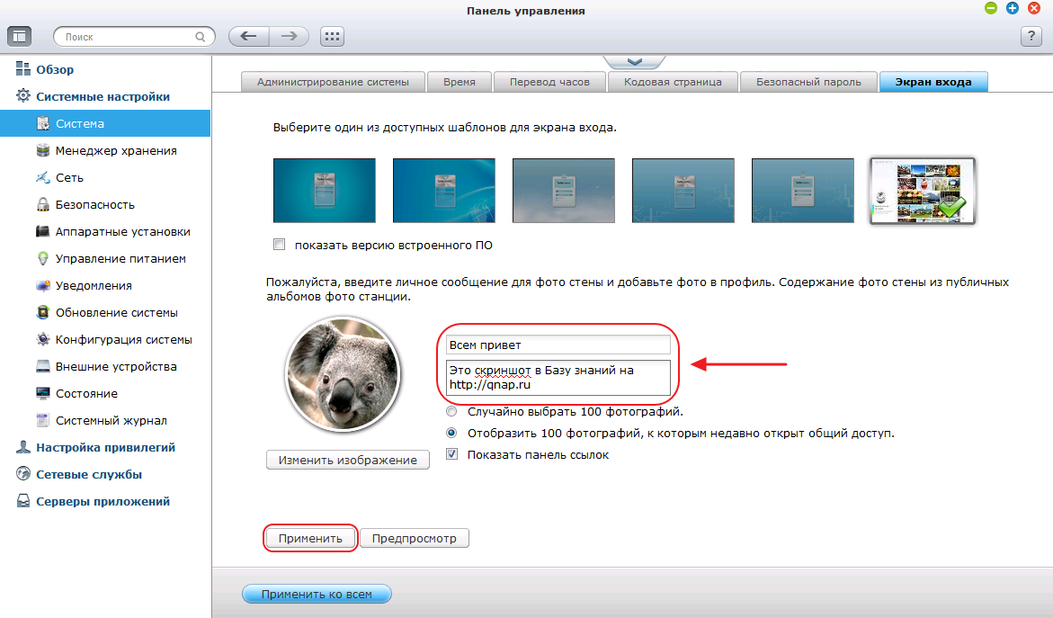Click the Изменить изображение button
Image resolution: width=1053 pixels, height=618 pixels.
(x=348, y=460)
